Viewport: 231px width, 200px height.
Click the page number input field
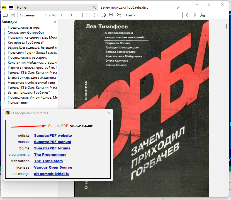(x=43, y=15)
